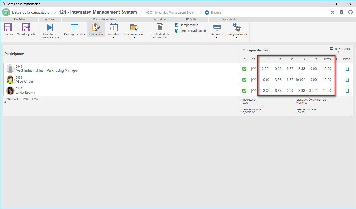Viewport: 356px width, 209px height.
Task: Click the NOTA column header
Action: [327, 59]
